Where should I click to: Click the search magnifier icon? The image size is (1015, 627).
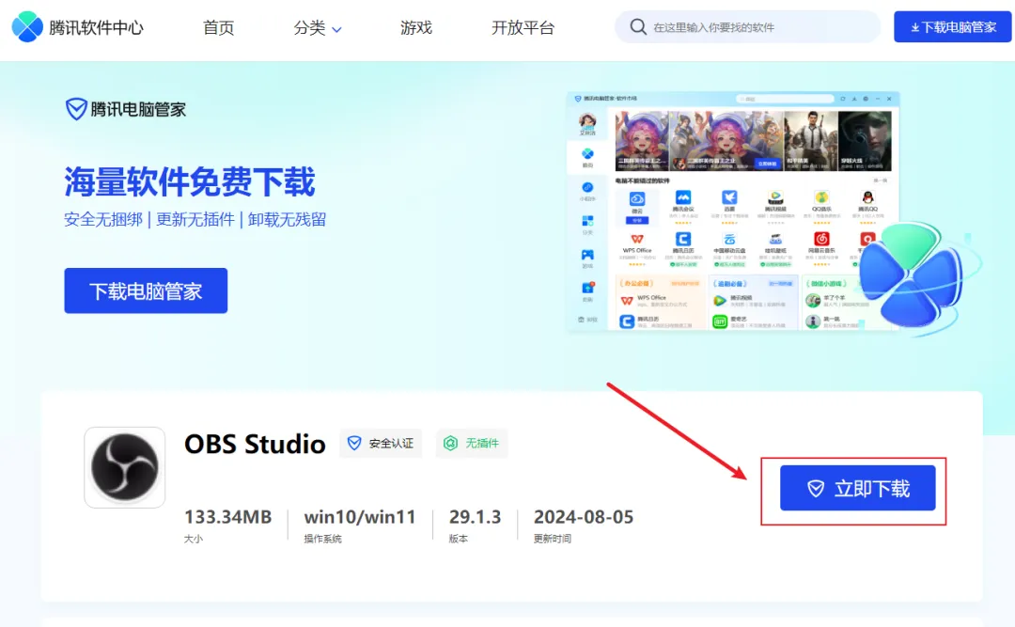point(637,27)
